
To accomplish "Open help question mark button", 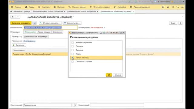I will coord(180,23).
